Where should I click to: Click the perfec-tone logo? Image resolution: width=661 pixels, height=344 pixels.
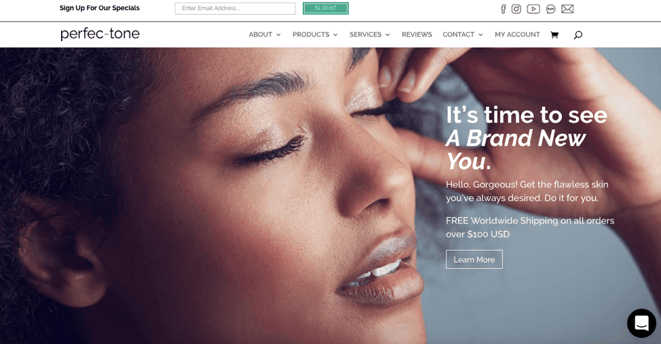(100, 34)
